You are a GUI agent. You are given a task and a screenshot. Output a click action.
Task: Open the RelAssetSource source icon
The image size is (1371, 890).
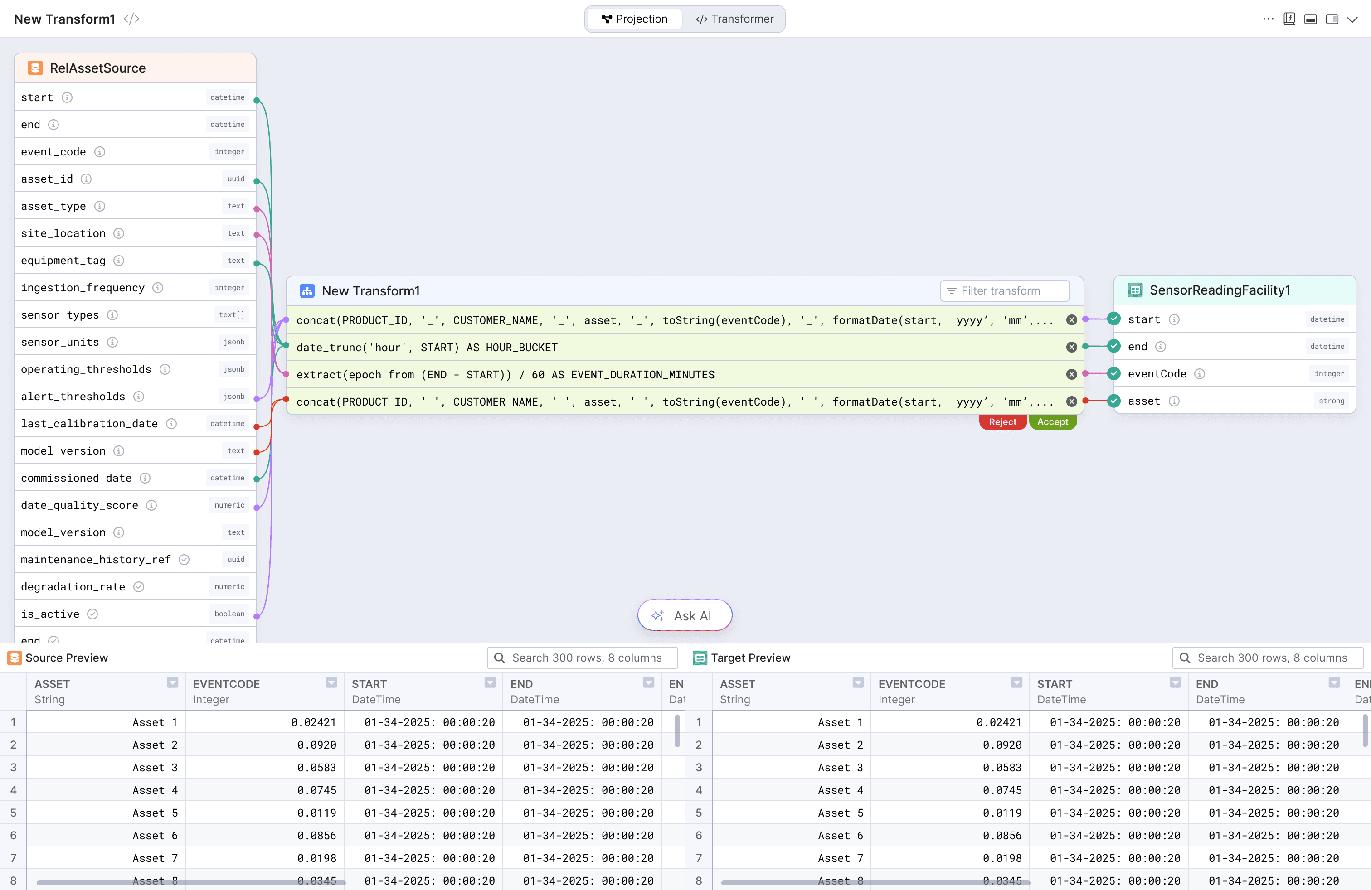pyautogui.click(x=36, y=68)
